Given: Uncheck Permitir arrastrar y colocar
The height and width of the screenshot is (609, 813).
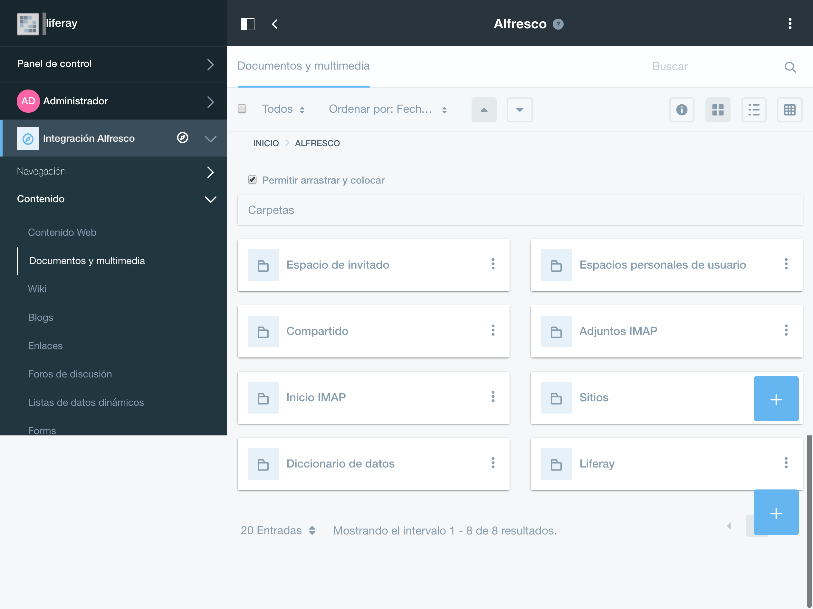Looking at the screenshot, I should tap(252, 180).
